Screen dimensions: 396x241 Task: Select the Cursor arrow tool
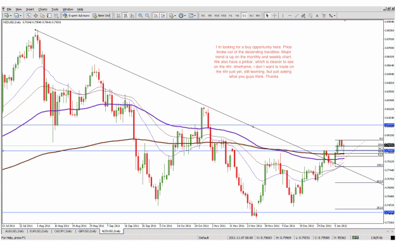point(267,16)
